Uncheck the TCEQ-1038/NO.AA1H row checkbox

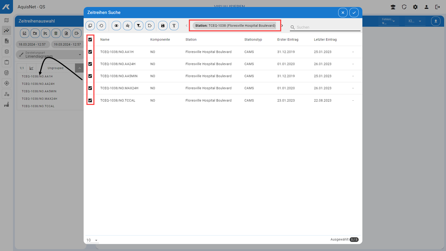(x=90, y=52)
